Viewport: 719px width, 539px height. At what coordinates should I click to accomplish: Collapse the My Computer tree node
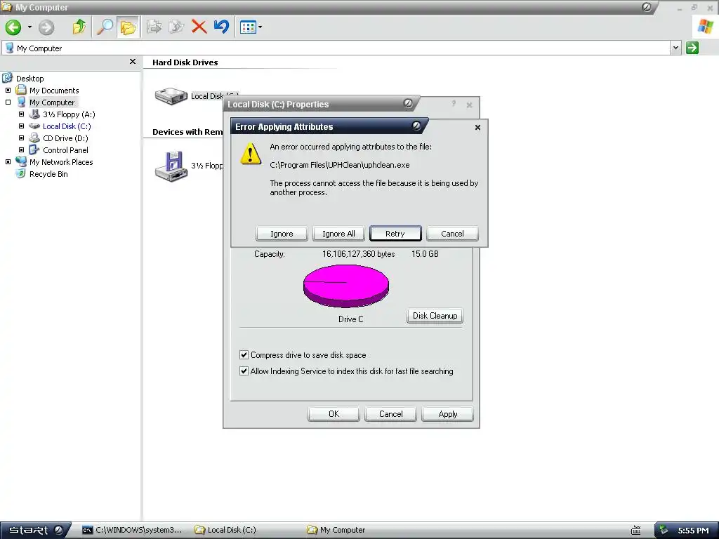pos(8,102)
